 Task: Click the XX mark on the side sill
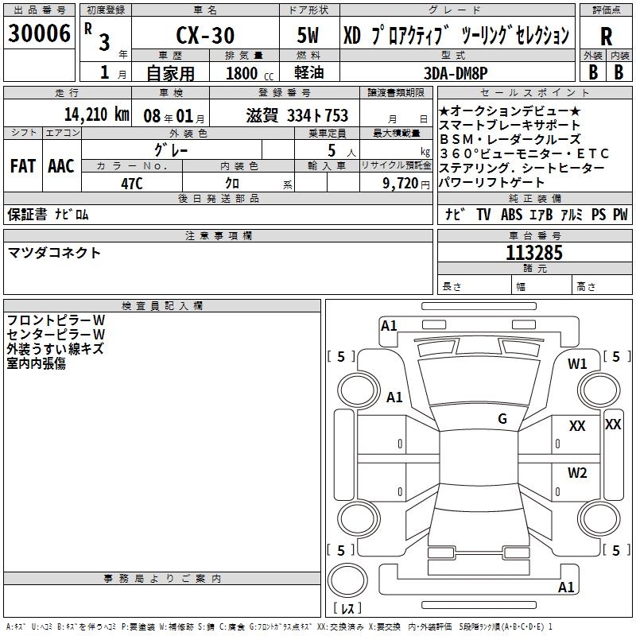613,425
